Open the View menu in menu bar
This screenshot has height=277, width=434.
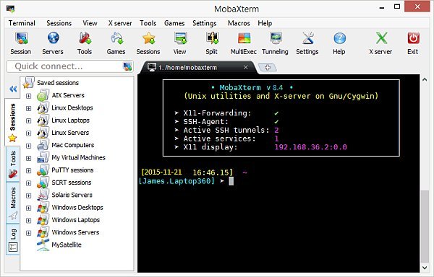point(90,23)
